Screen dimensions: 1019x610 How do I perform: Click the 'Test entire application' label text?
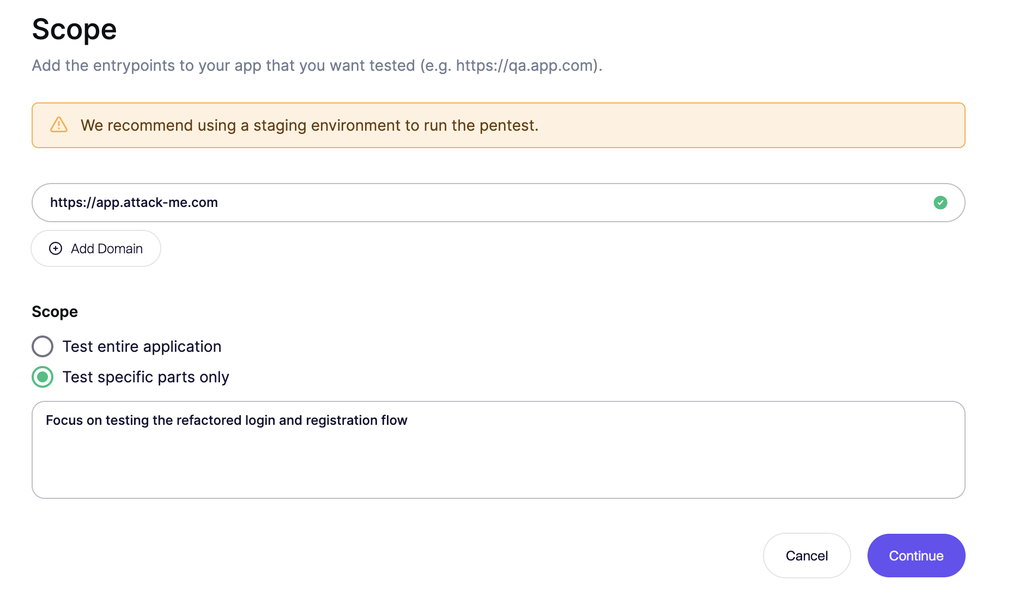(142, 346)
